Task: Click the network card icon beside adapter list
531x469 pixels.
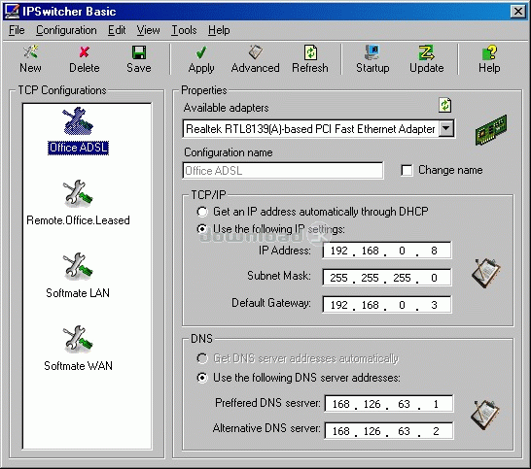Action: coord(491,130)
